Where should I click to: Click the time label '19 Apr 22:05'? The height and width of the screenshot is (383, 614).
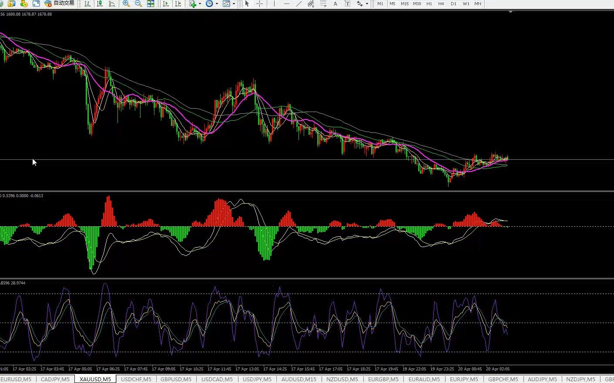tap(414, 369)
